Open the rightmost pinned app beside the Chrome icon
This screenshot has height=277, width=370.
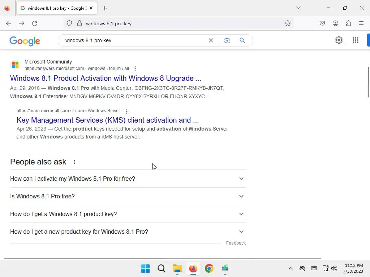pos(225,268)
